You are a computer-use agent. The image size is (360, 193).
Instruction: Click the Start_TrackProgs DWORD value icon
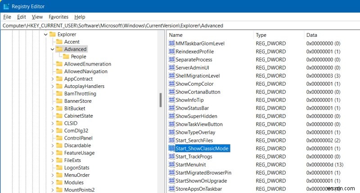[x=172, y=156]
